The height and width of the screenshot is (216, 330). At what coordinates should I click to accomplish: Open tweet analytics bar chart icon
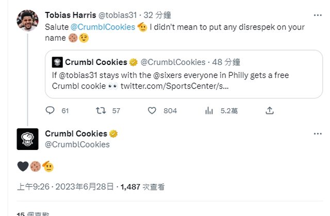coord(209,110)
